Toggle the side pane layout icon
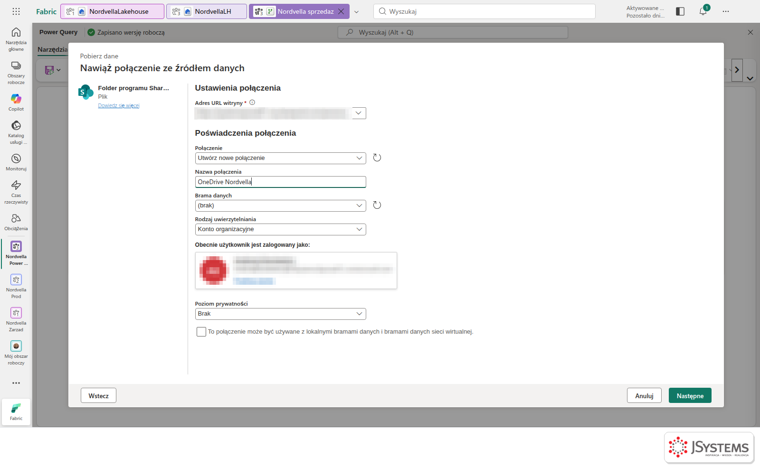The image size is (760, 467). (x=680, y=11)
